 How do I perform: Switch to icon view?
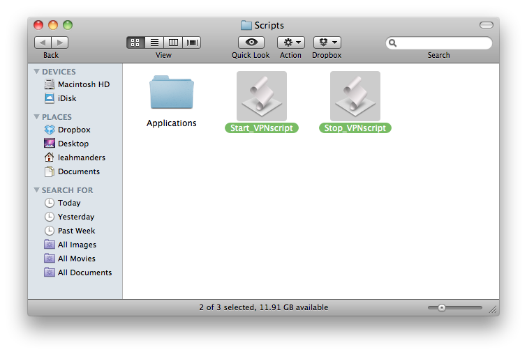(x=135, y=43)
